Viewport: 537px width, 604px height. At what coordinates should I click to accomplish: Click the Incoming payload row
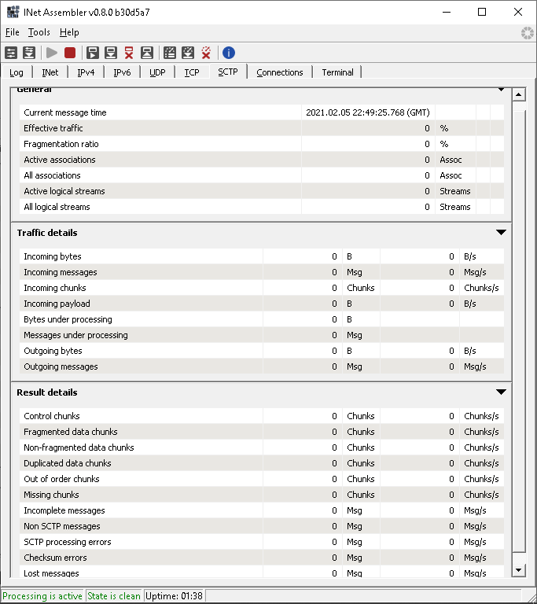[x=262, y=304]
